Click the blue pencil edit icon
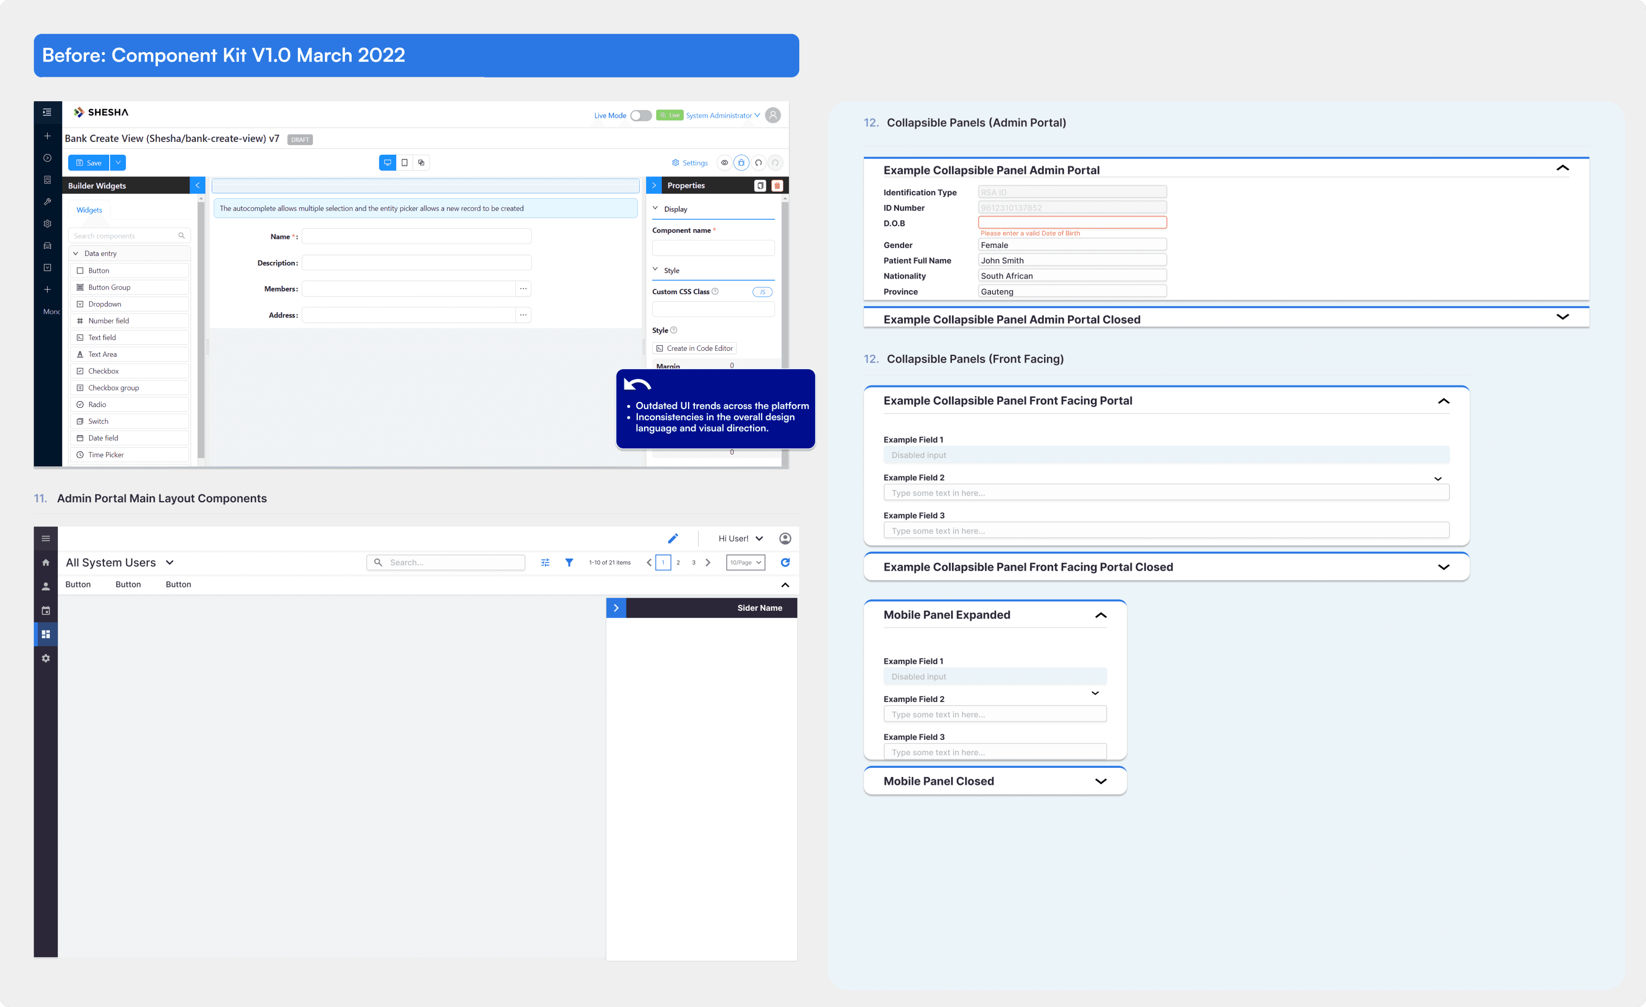Screen dimensions: 1646x1007 (673, 538)
